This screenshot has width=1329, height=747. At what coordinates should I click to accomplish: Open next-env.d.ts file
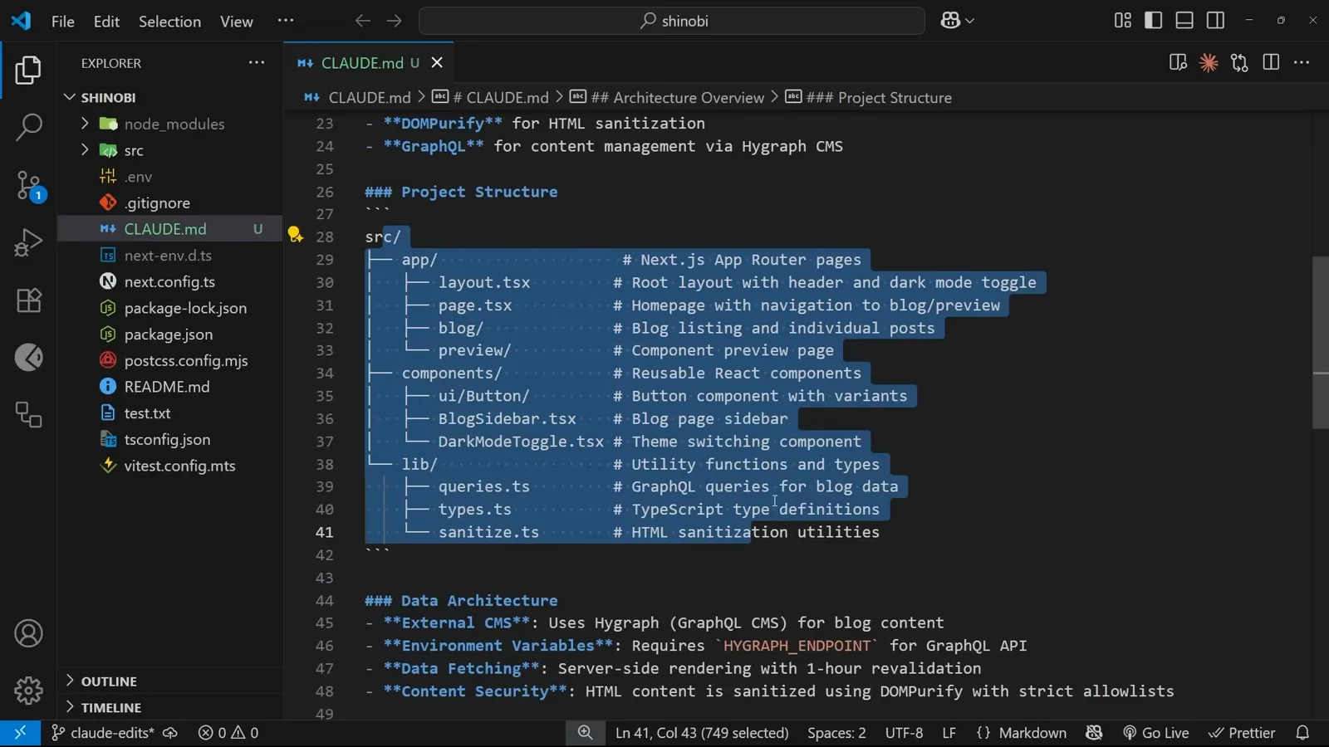(169, 256)
